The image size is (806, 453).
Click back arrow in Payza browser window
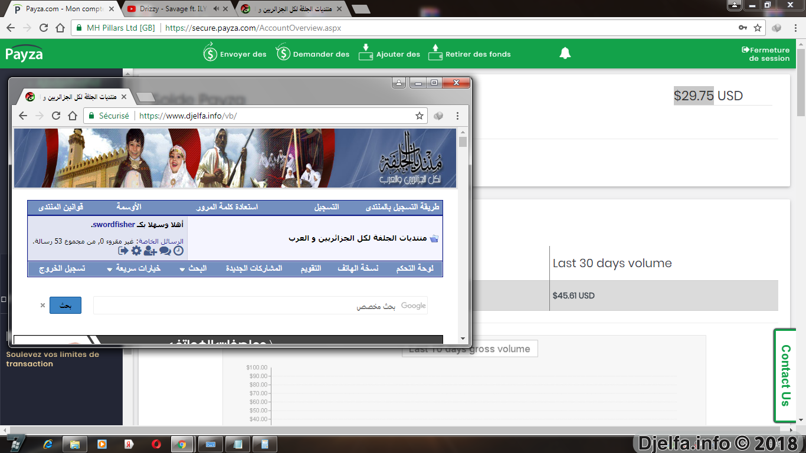[x=10, y=28]
